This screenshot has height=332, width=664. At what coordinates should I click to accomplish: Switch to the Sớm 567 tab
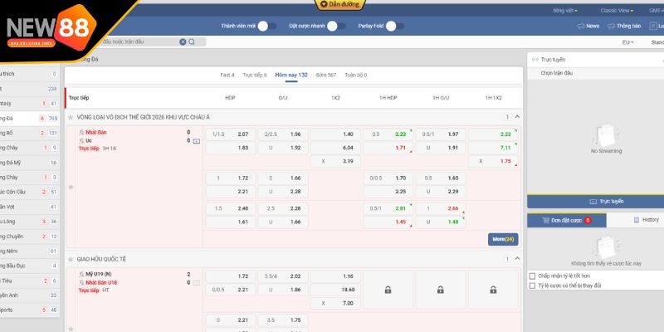[325, 75]
